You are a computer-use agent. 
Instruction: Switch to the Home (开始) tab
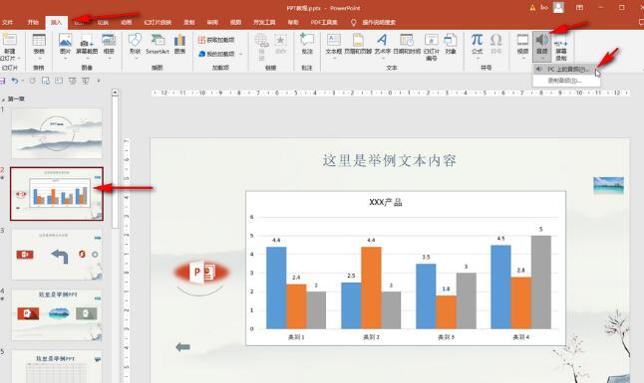coord(33,23)
